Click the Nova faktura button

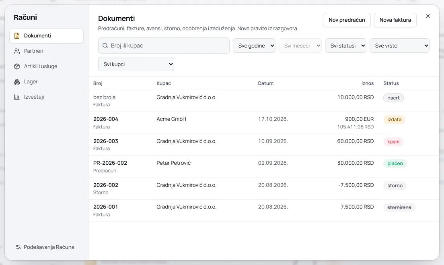click(395, 20)
